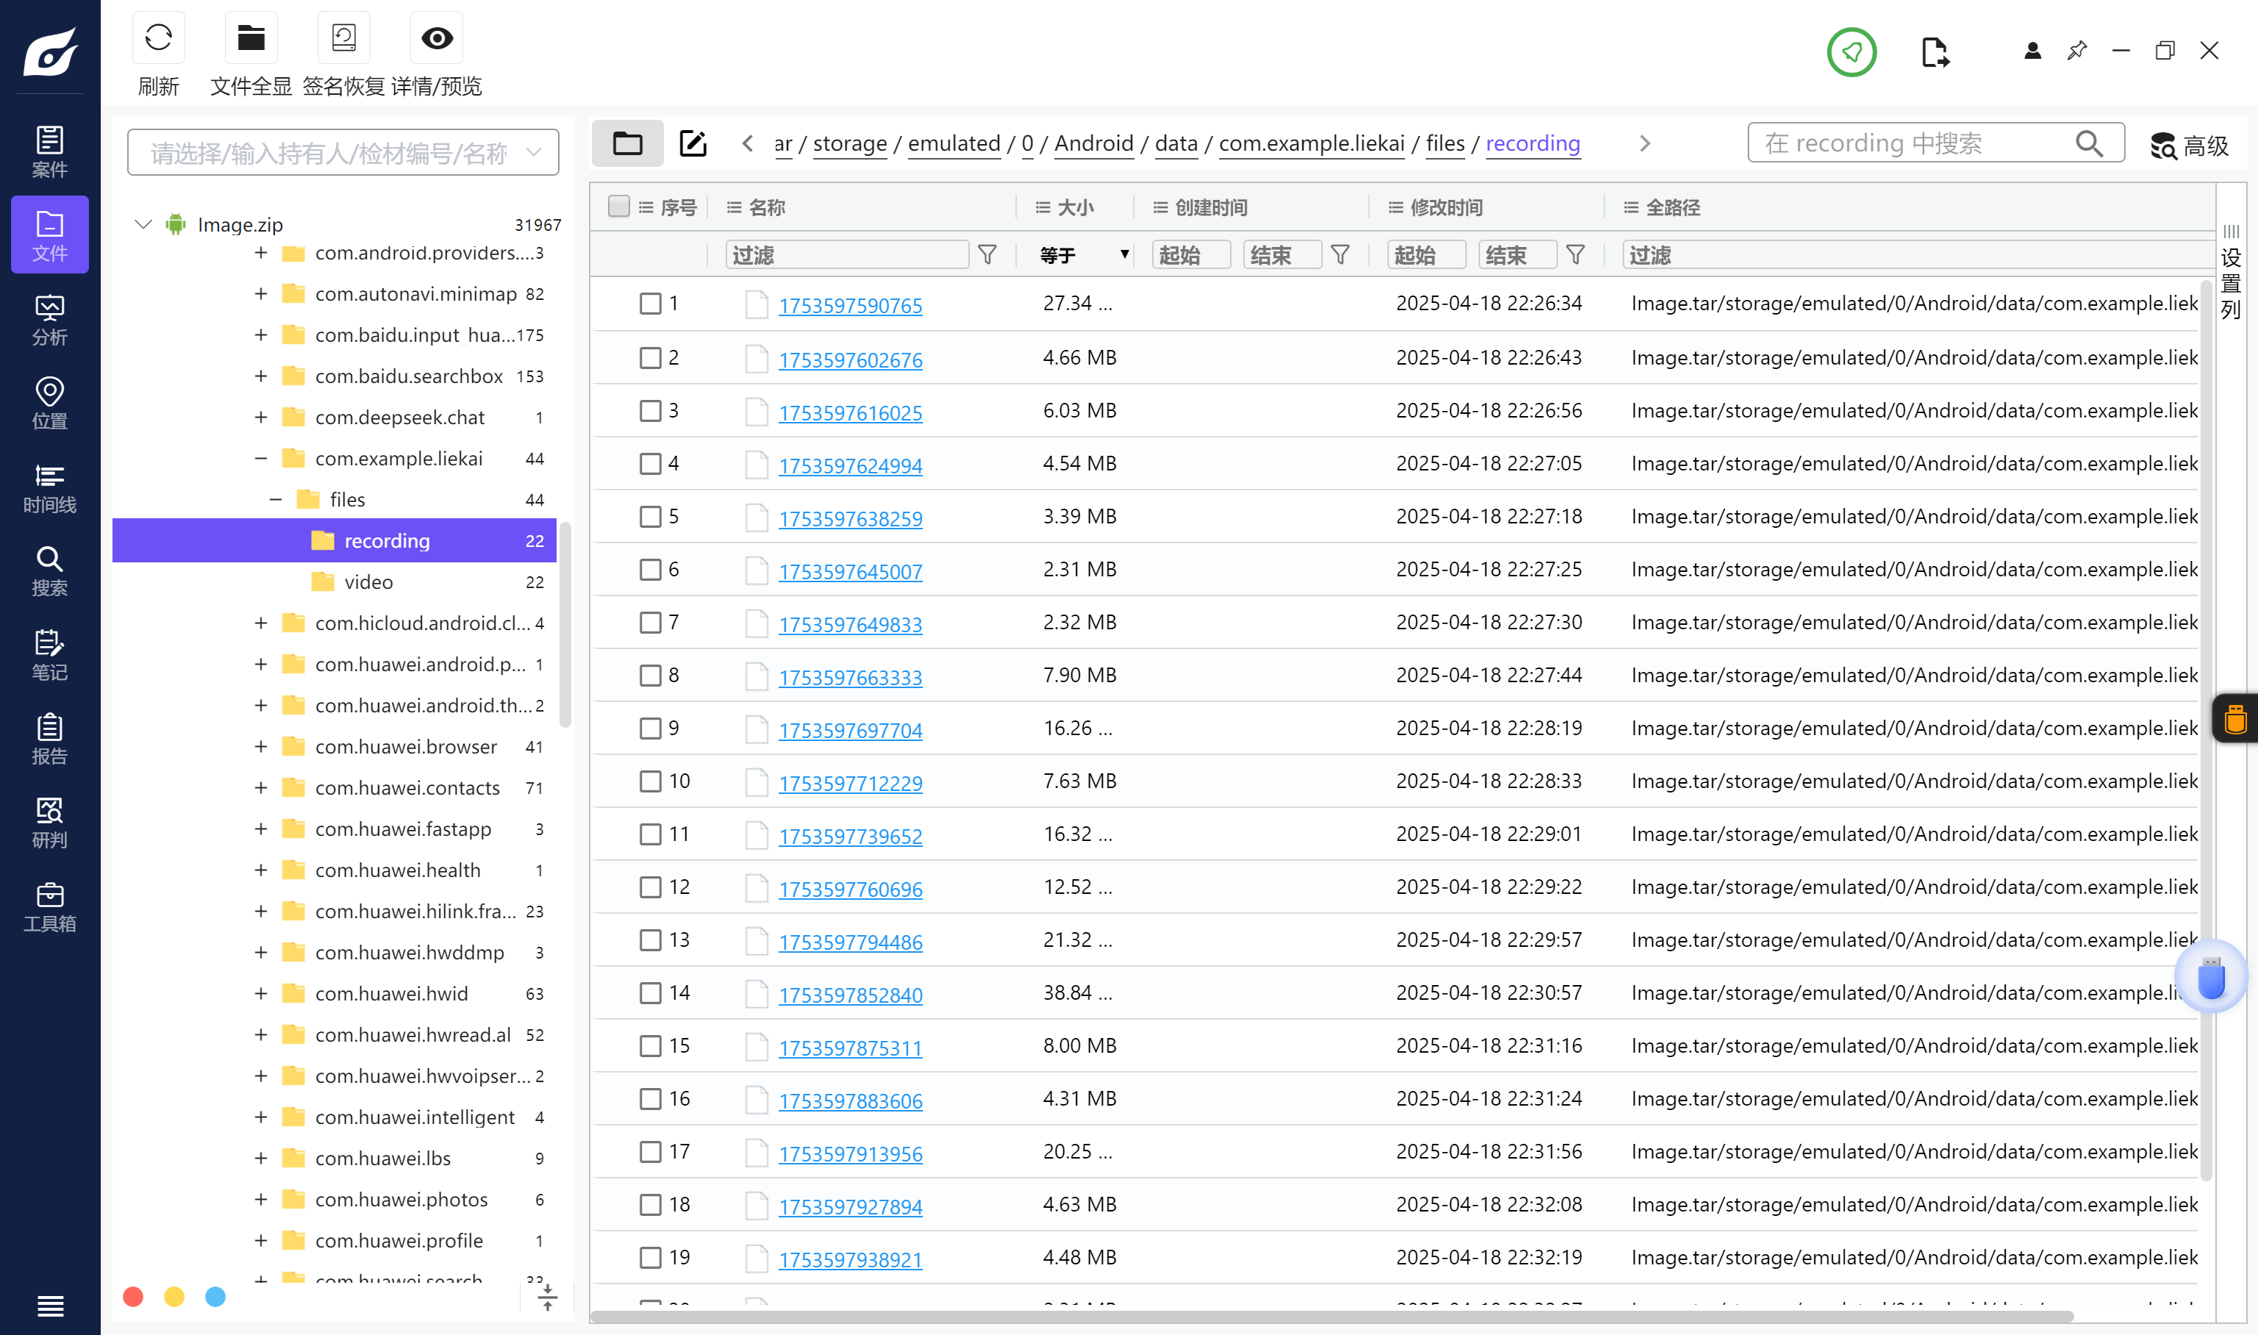Switch to 分析 analysis tab
The image size is (2258, 1335).
click(x=49, y=319)
